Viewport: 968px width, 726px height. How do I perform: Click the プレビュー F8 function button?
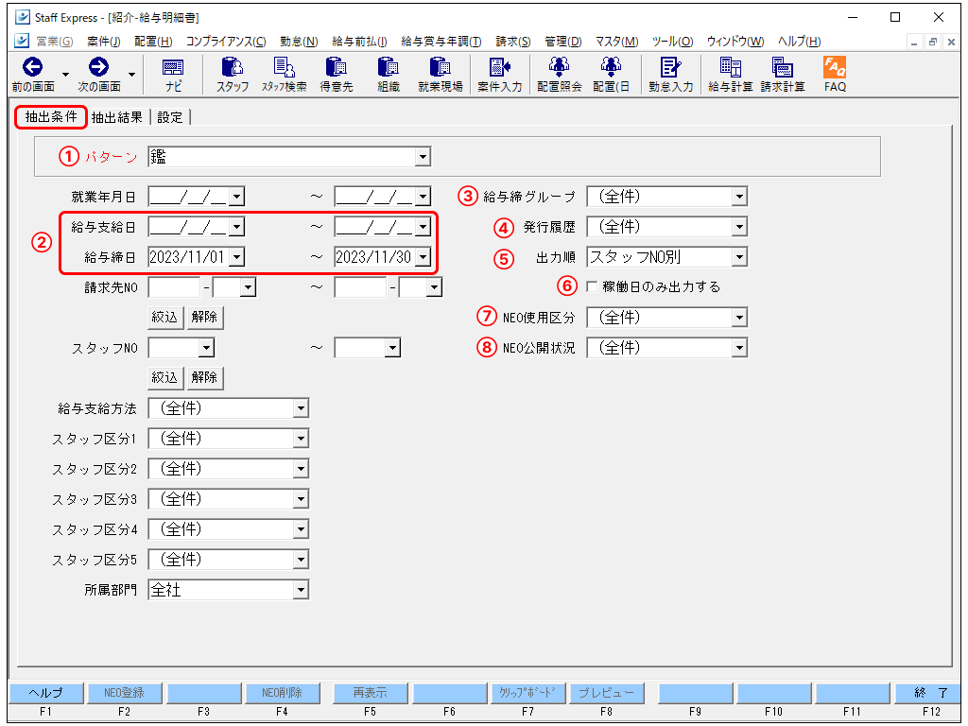click(606, 693)
